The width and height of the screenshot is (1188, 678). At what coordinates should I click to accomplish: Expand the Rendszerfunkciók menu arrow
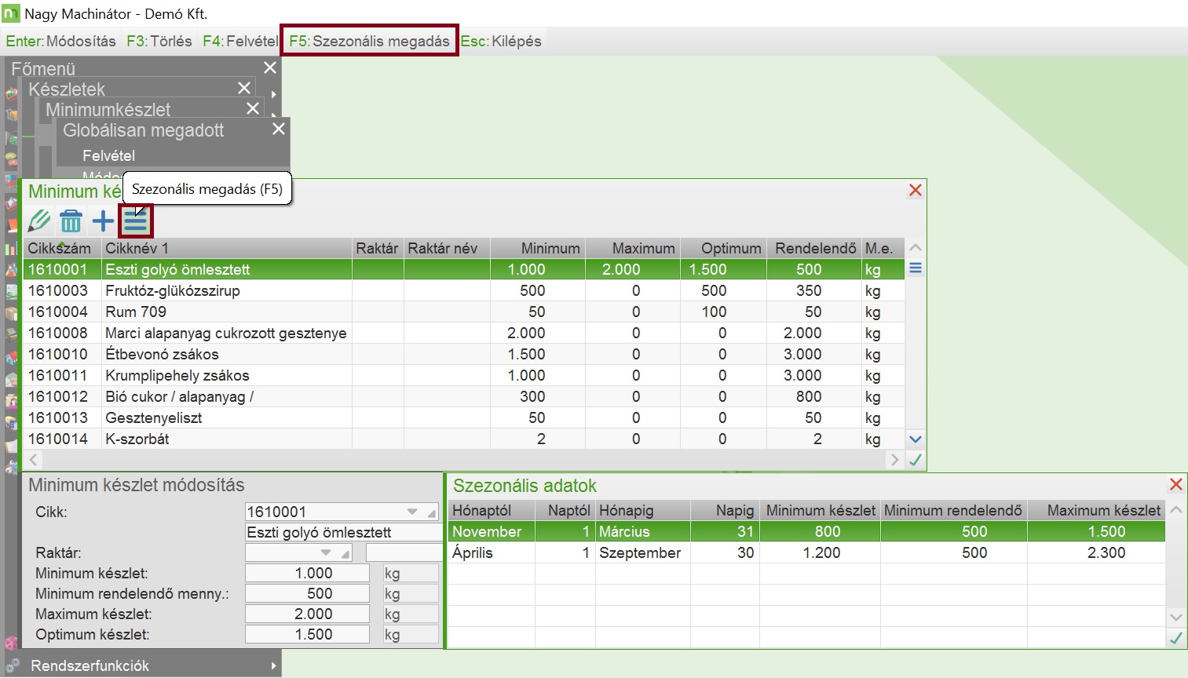click(273, 665)
